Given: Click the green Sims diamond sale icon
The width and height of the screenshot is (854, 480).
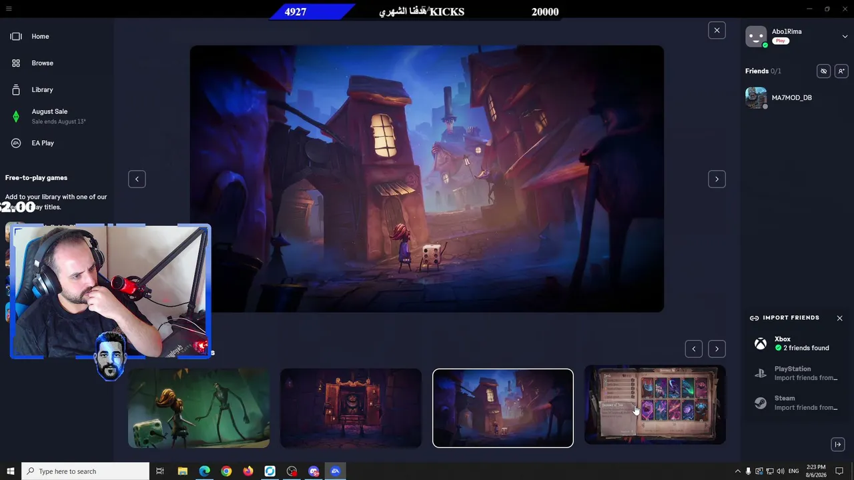Looking at the screenshot, I should (16, 117).
